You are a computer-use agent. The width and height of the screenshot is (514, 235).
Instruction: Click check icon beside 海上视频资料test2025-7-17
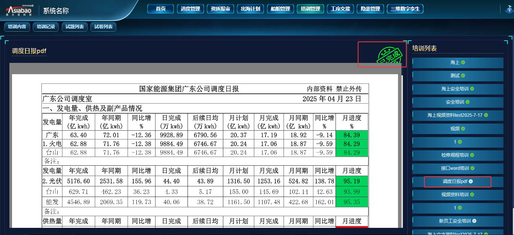coord(486,115)
